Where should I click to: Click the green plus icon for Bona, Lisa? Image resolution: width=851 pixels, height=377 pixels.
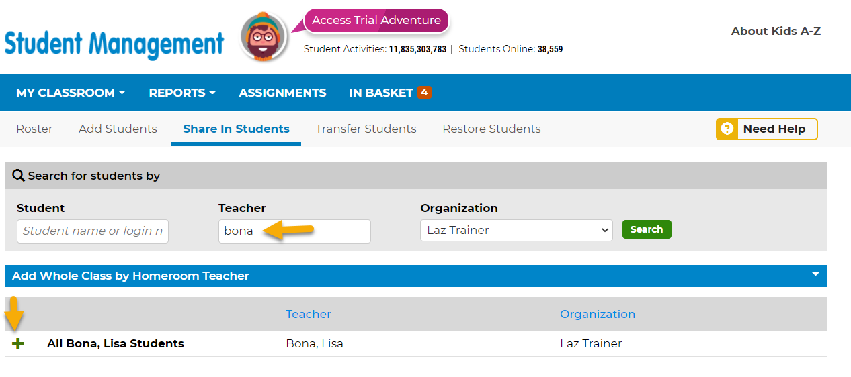coord(18,344)
